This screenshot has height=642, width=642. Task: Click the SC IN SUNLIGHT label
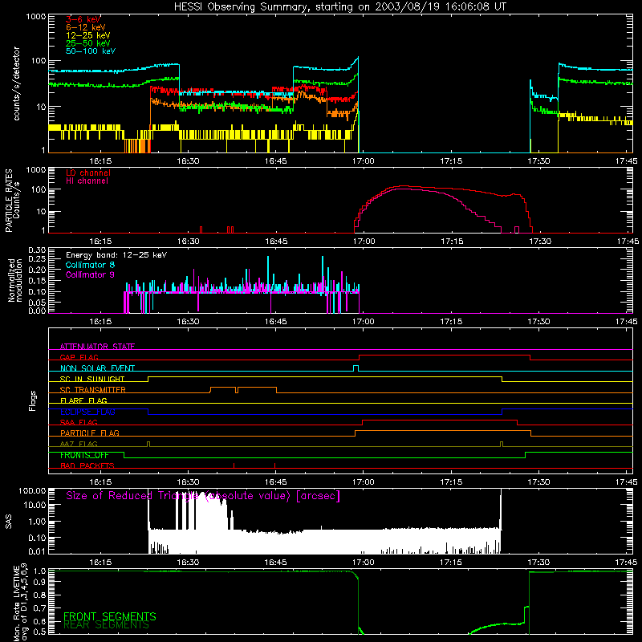(92, 379)
